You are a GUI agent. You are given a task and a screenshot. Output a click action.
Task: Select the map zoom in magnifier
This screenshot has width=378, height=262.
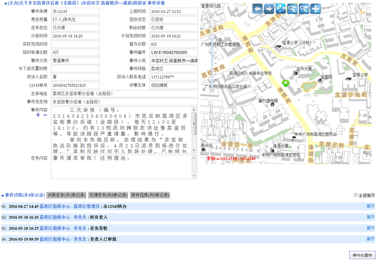tap(304, 9)
